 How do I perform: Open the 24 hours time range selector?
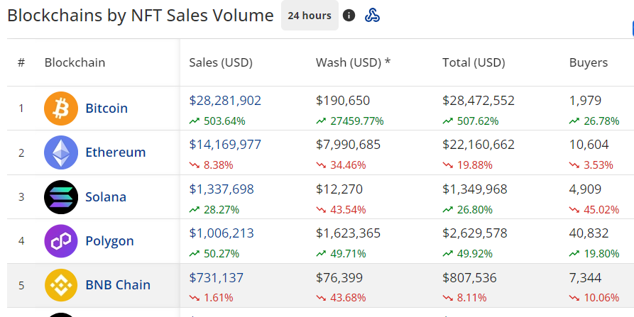310,16
